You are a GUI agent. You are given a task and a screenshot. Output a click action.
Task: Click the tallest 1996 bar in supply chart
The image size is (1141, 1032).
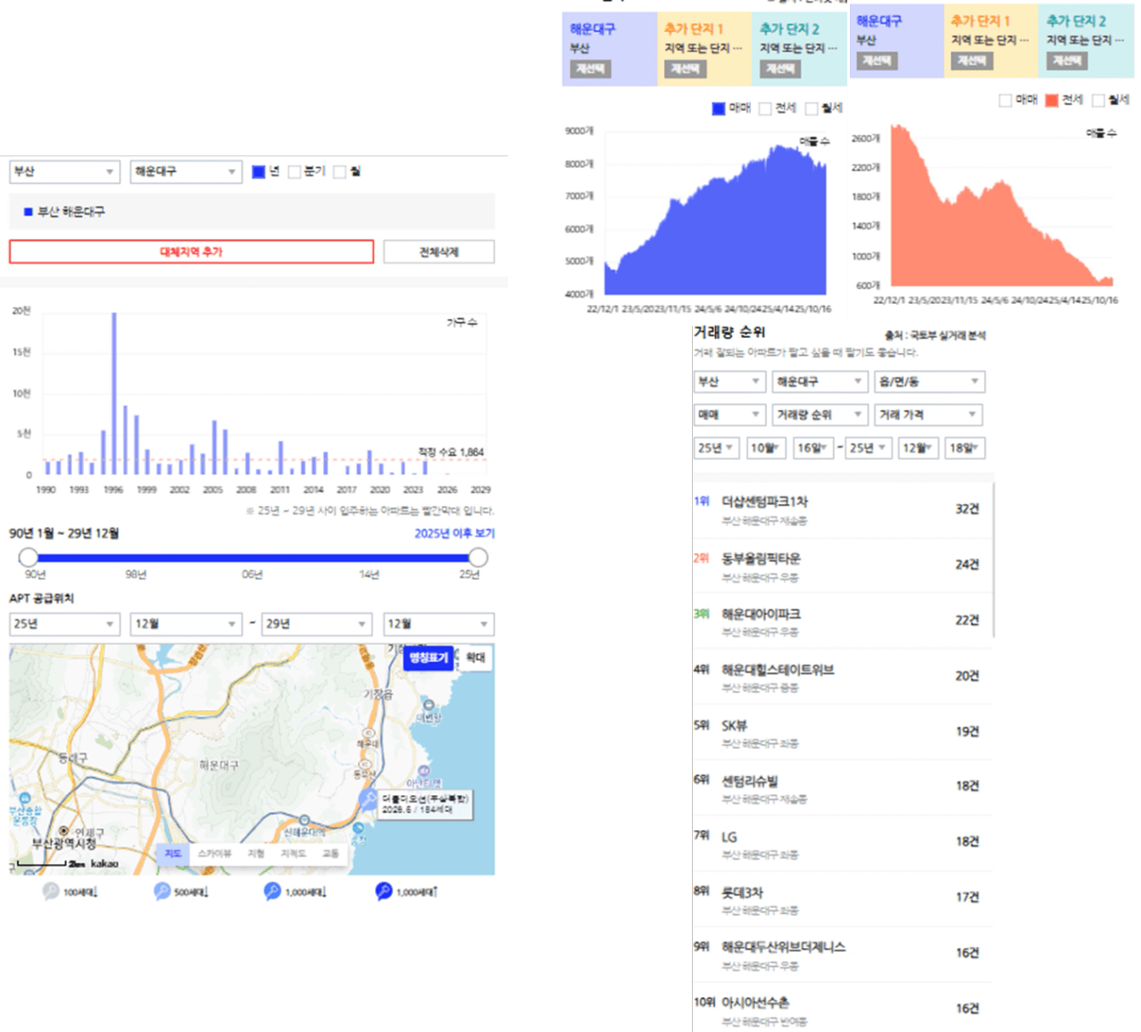coord(114,393)
